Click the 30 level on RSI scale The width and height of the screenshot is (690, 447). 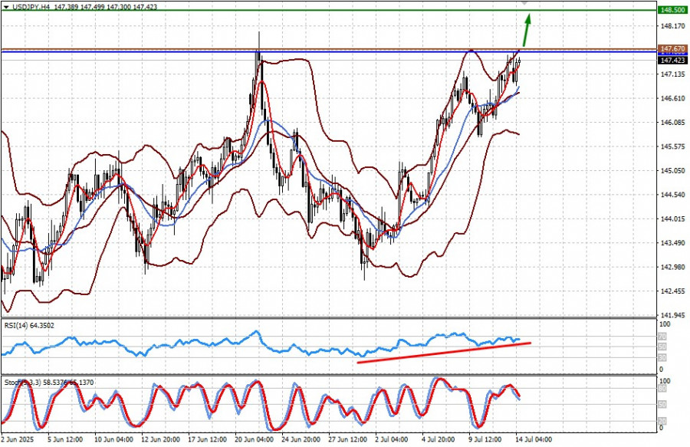click(662, 357)
